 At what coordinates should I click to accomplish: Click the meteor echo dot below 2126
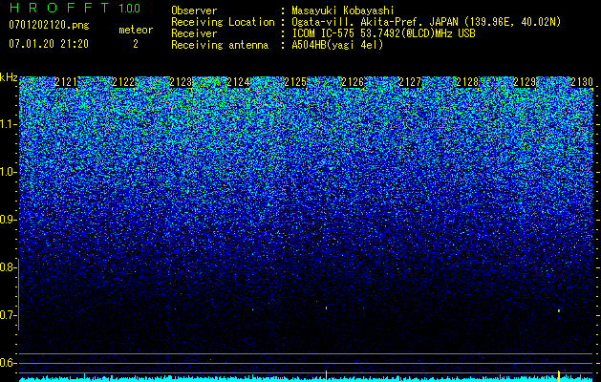pyautogui.click(x=326, y=308)
